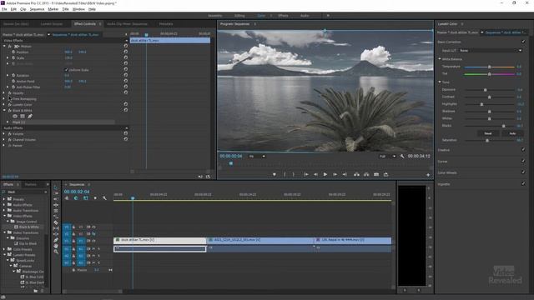Reset the Volume audio effect
Screen dimensions: 534x300
click(126, 133)
